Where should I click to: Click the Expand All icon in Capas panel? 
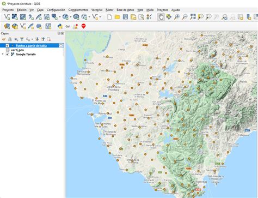37,39
